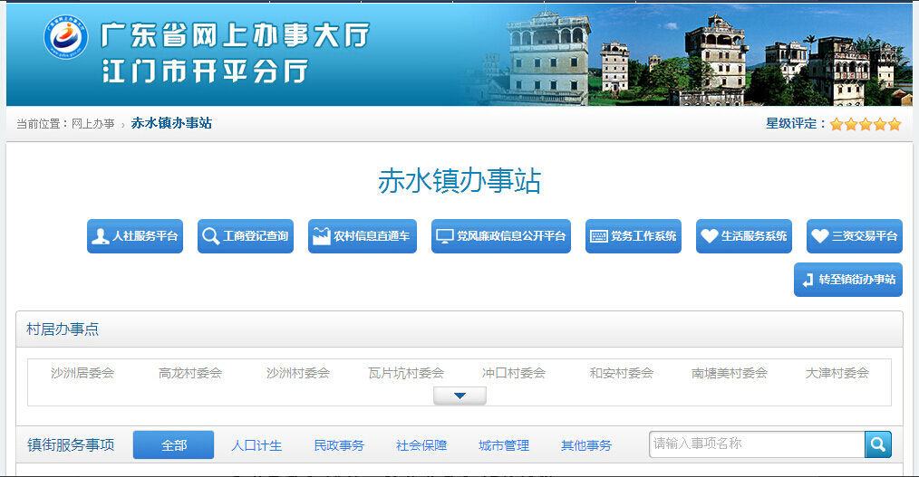Click the blue search magnifier button
The height and width of the screenshot is (477, 919).
(x=878, y=444)
